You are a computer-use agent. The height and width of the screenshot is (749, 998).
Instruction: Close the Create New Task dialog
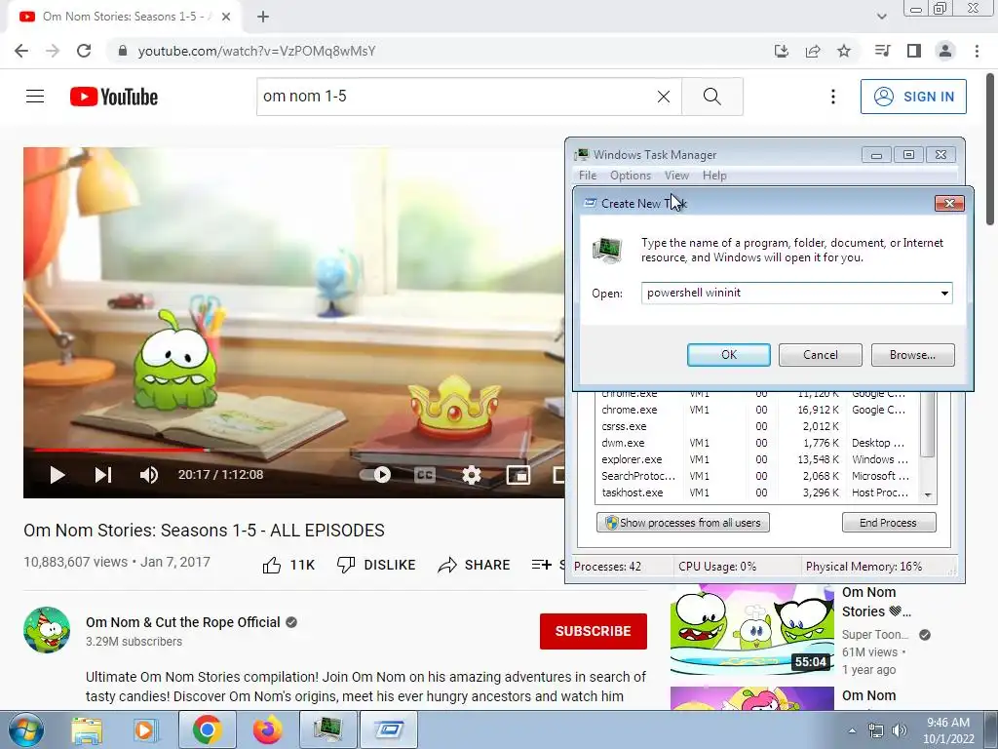tap(949, 203)
